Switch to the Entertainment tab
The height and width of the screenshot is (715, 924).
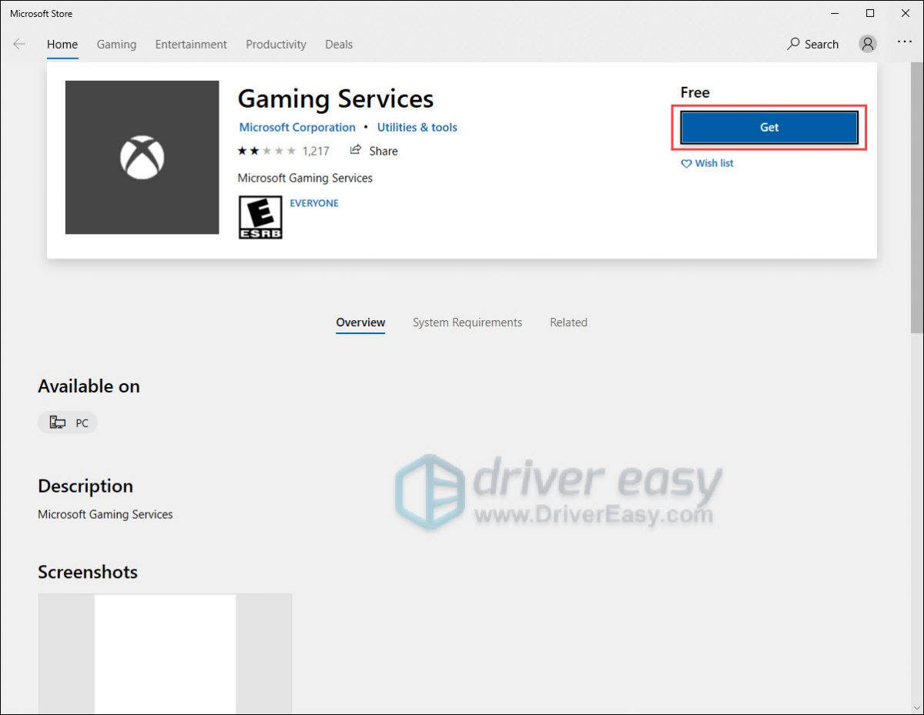(x=191, y=45)
